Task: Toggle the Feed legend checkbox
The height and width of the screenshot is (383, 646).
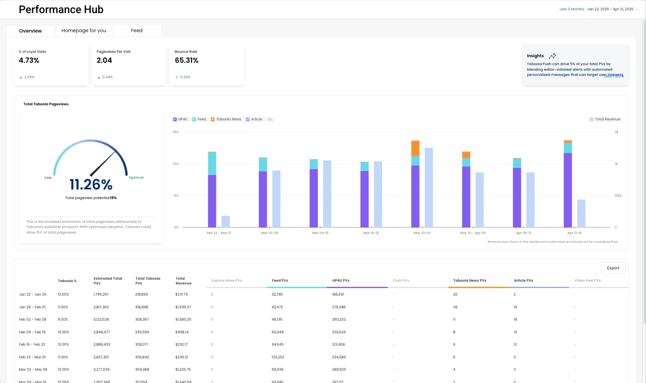Action: (x=194, y=119)
